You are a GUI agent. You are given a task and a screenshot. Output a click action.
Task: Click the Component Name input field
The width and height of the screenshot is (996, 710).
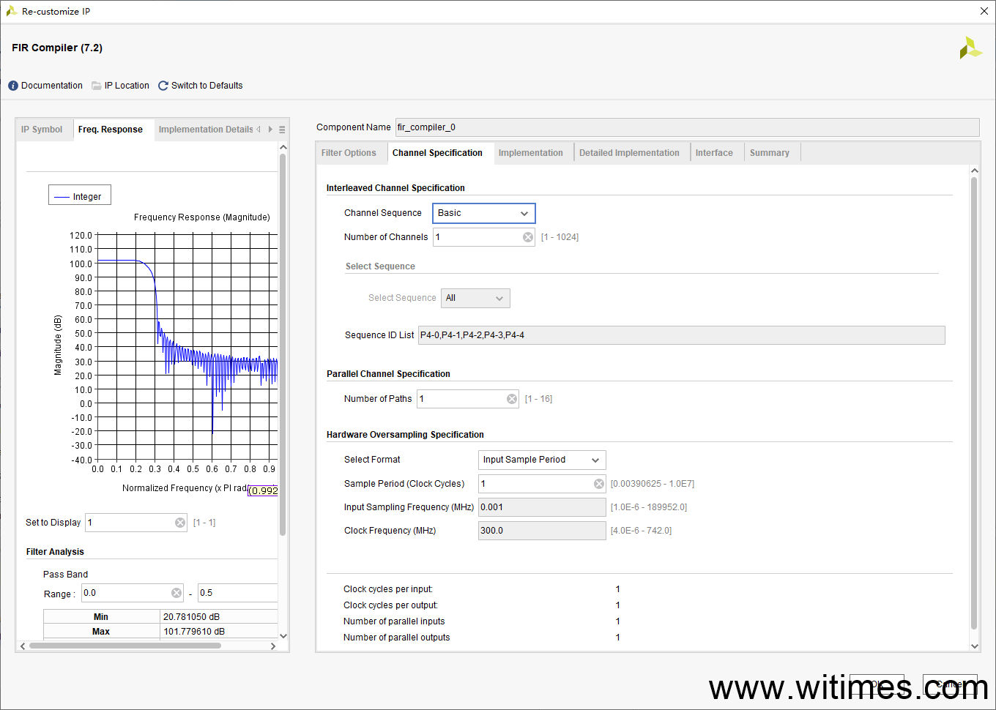[x=686, y=127]
